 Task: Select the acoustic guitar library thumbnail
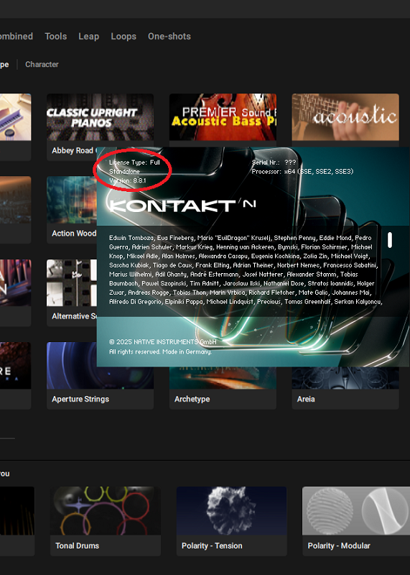345,117
